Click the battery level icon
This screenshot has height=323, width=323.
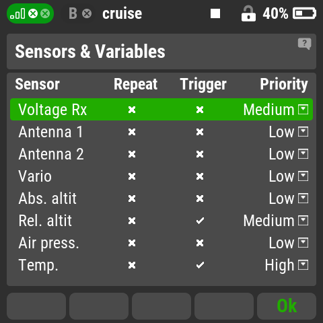(304, 13)
